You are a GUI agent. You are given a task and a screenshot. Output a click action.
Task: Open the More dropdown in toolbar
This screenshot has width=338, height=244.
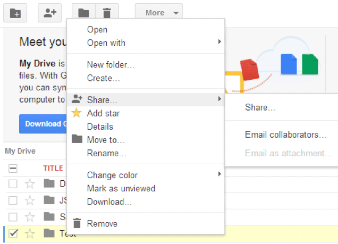[159, 13]
